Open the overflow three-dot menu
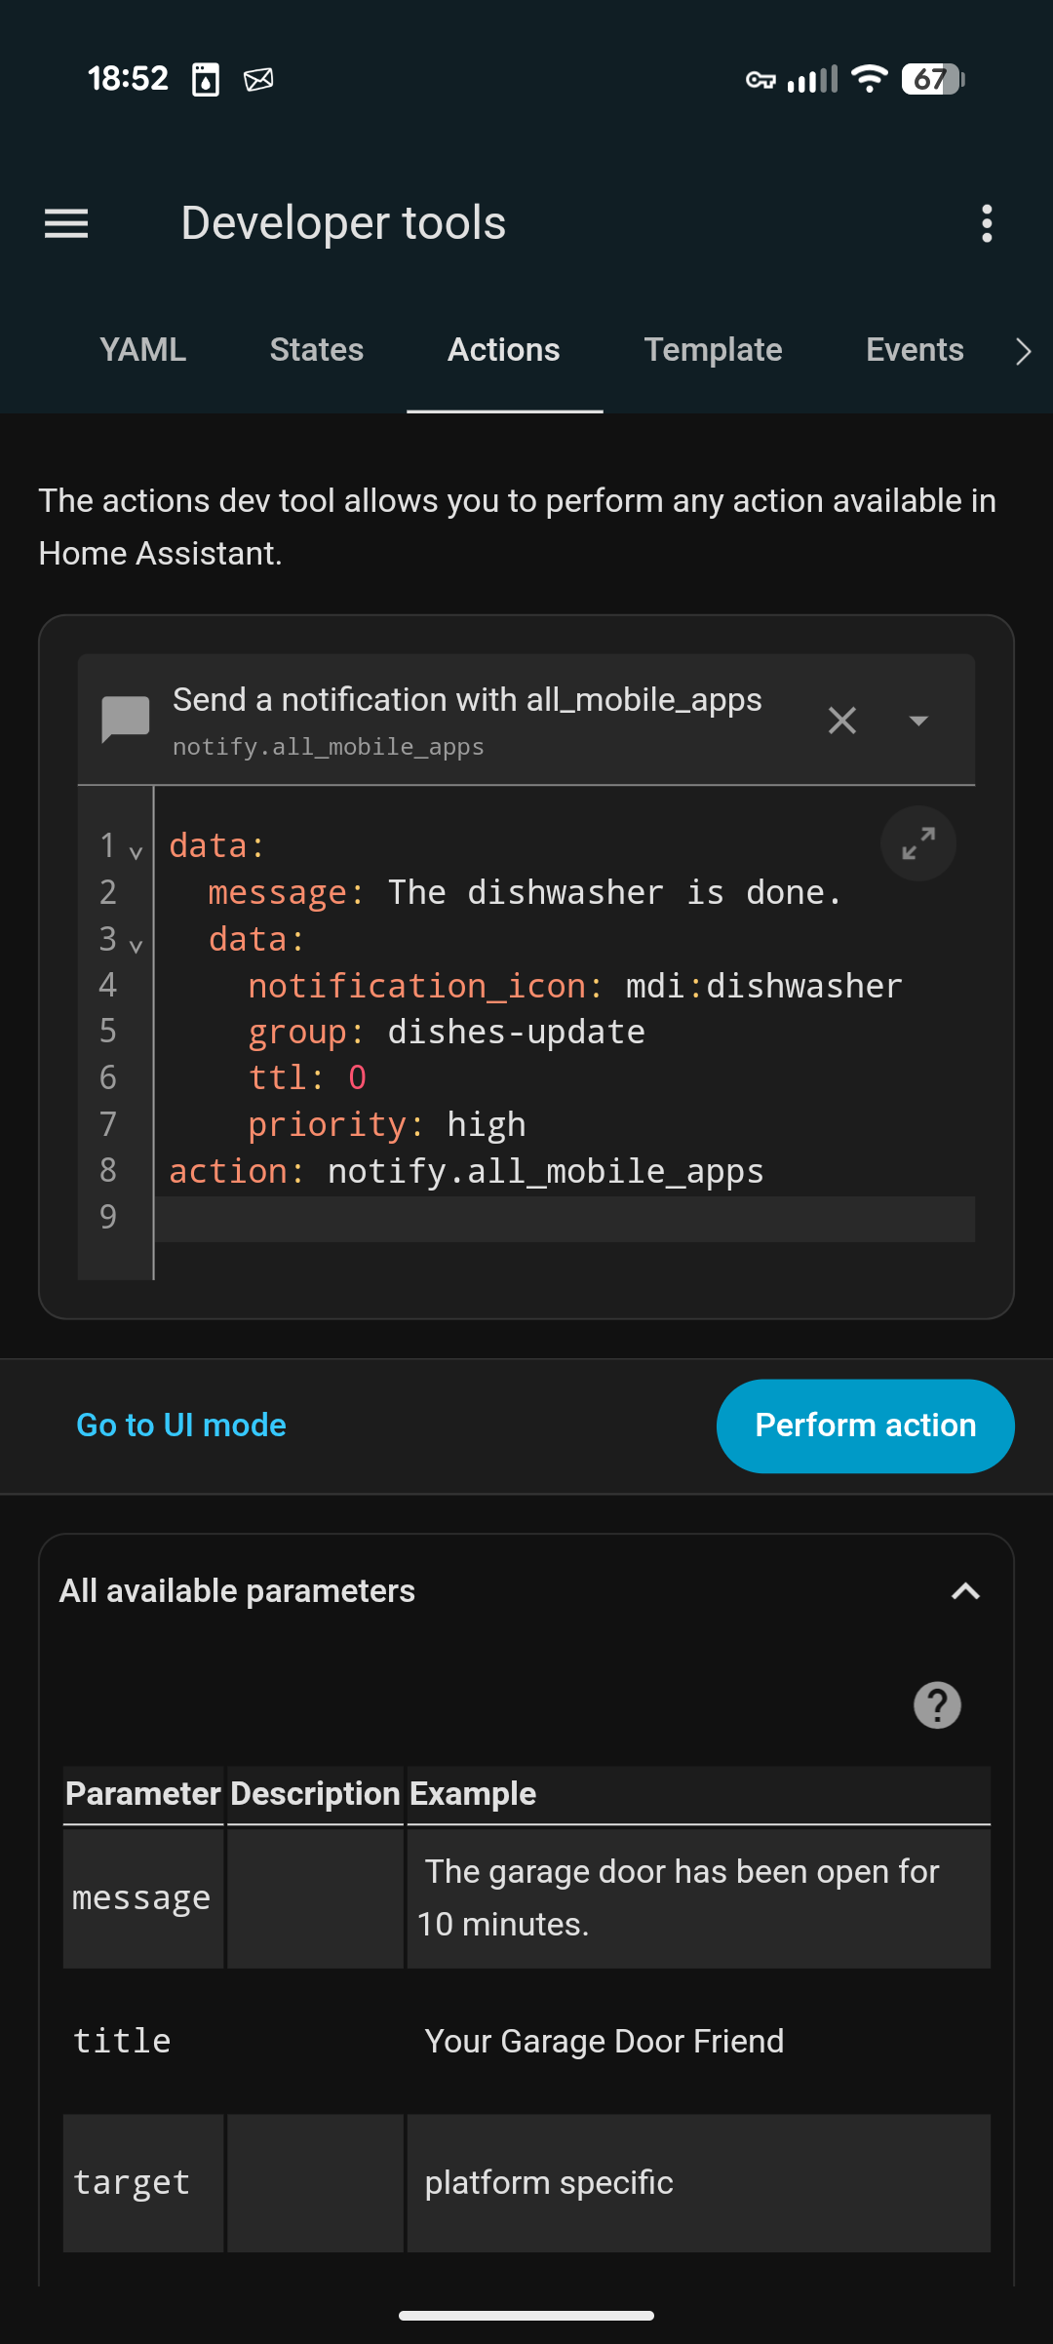This screenshot has width=1053, height=2344. point(986,223)
